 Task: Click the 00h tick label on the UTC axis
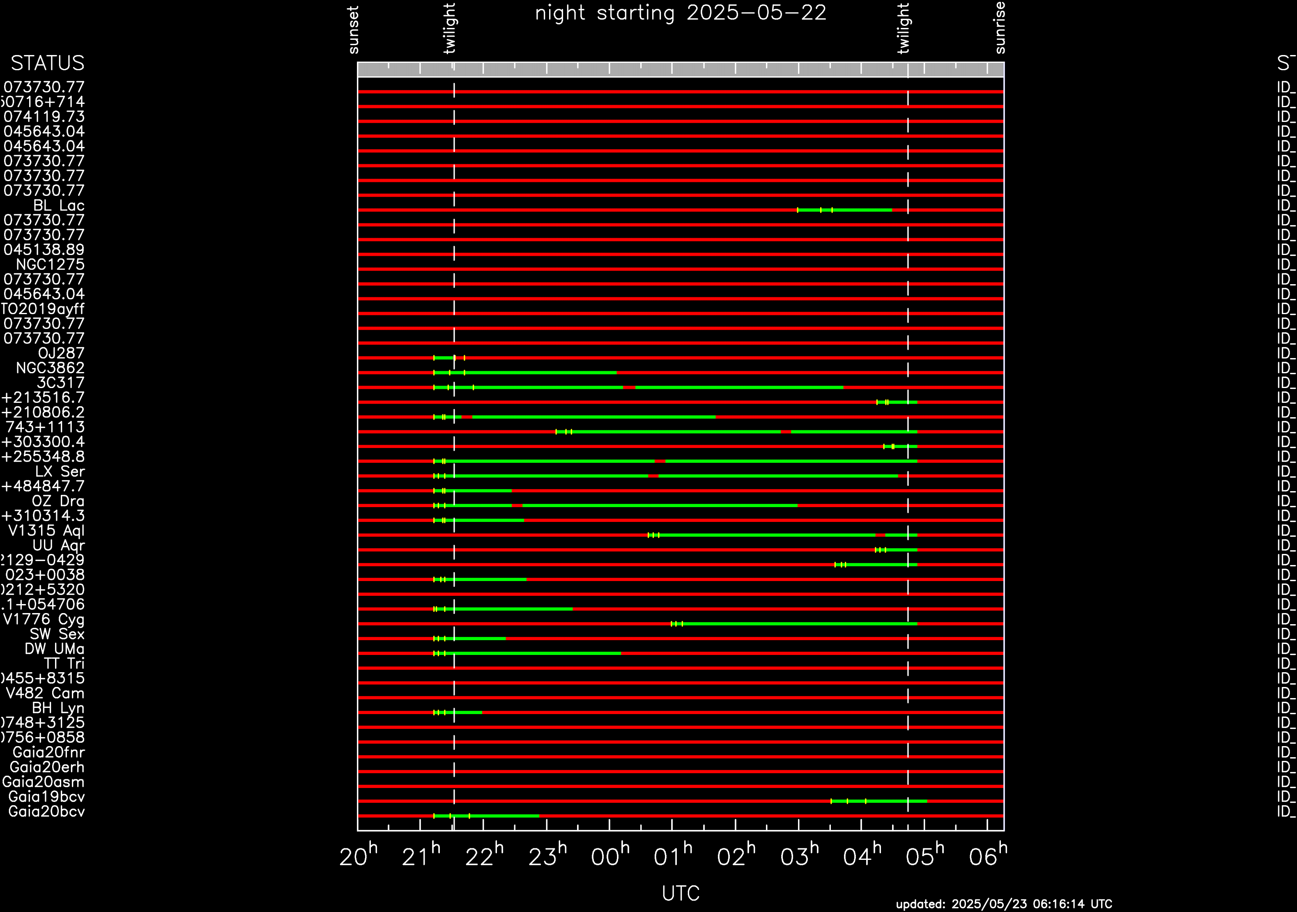coord(610,855)
